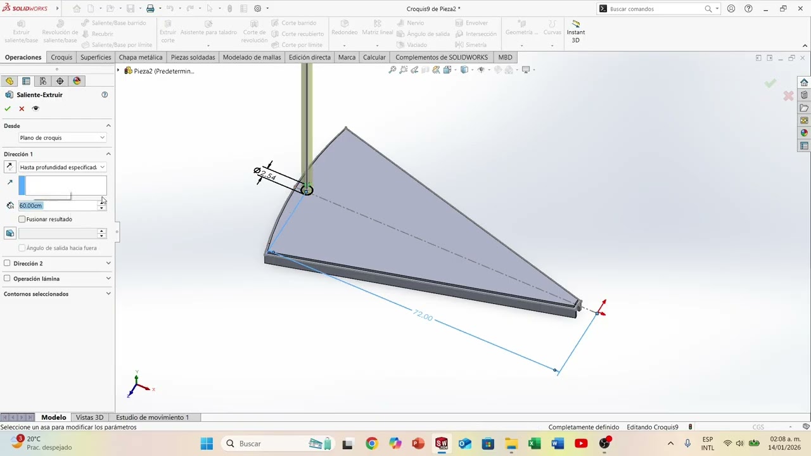The width and height of the screenshot is (811, 456).
Task: Expand the Contornos seleccionados section
Action: [108, 294]
